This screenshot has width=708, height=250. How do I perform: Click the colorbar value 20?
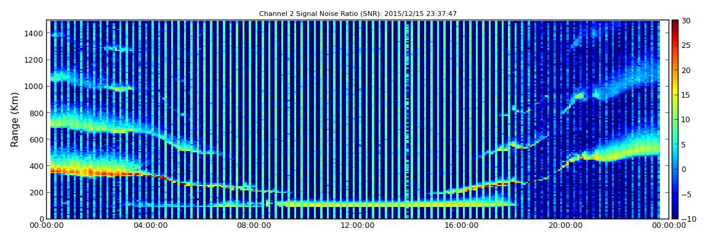[686, 70]
